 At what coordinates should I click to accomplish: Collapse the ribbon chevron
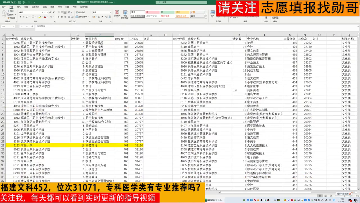click(x=358, y=21)
